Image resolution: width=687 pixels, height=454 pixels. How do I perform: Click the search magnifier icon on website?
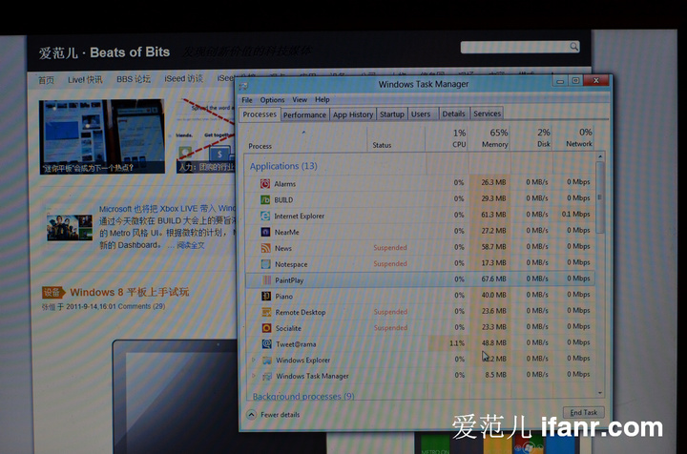point(573,46)
